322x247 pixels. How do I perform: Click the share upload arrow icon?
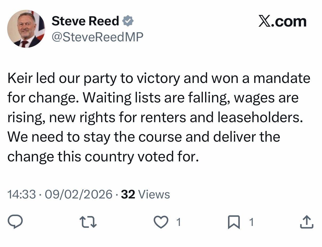click(307, 222)
